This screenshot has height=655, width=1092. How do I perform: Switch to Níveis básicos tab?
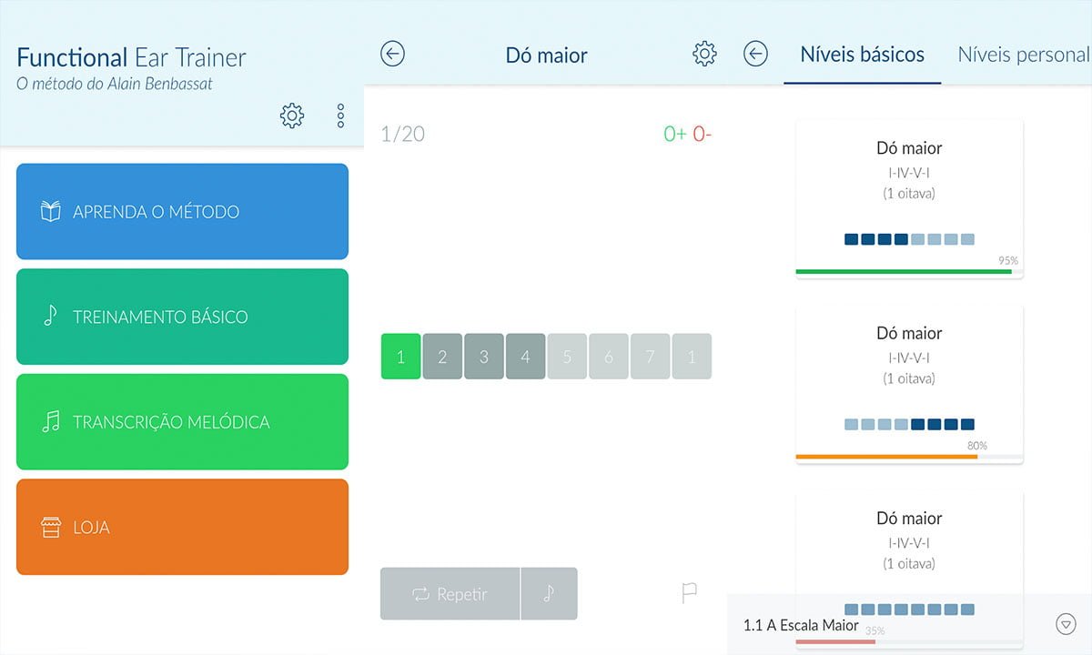pos(862,55)
